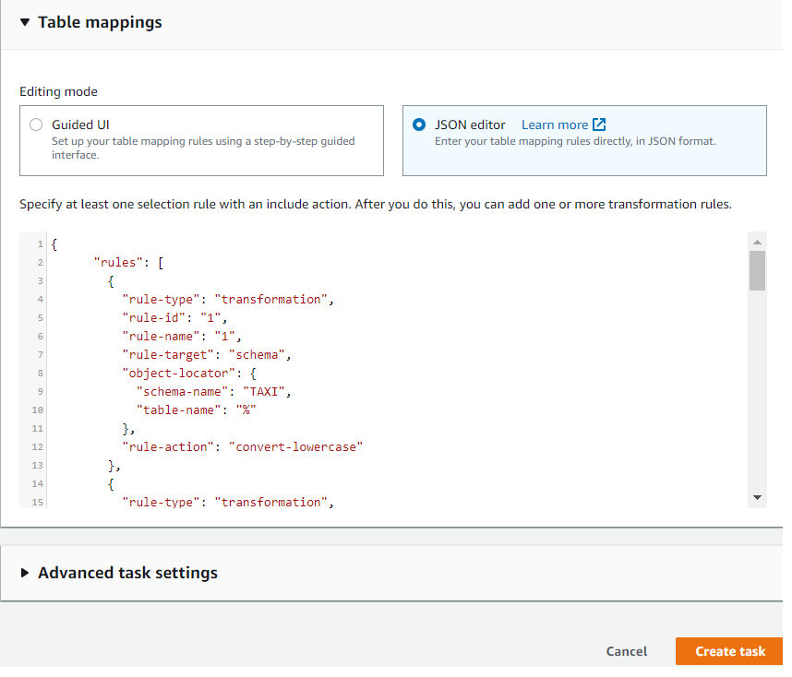792x677 pixels.
Task: Click the Editing mode label
Action: coord(58,92)
